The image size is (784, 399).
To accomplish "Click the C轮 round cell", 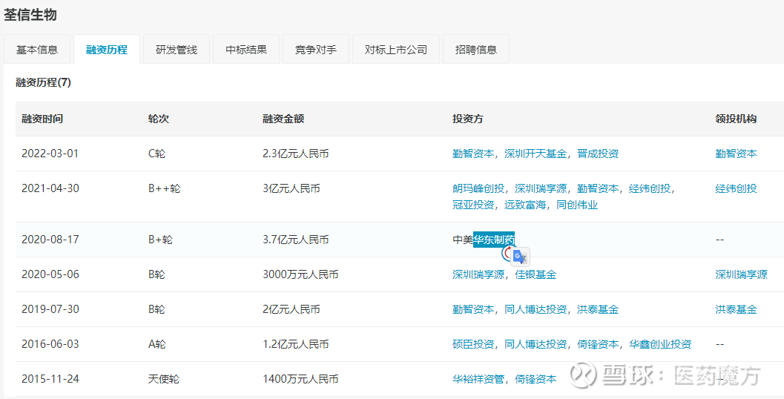I will (x=157, y=154).
